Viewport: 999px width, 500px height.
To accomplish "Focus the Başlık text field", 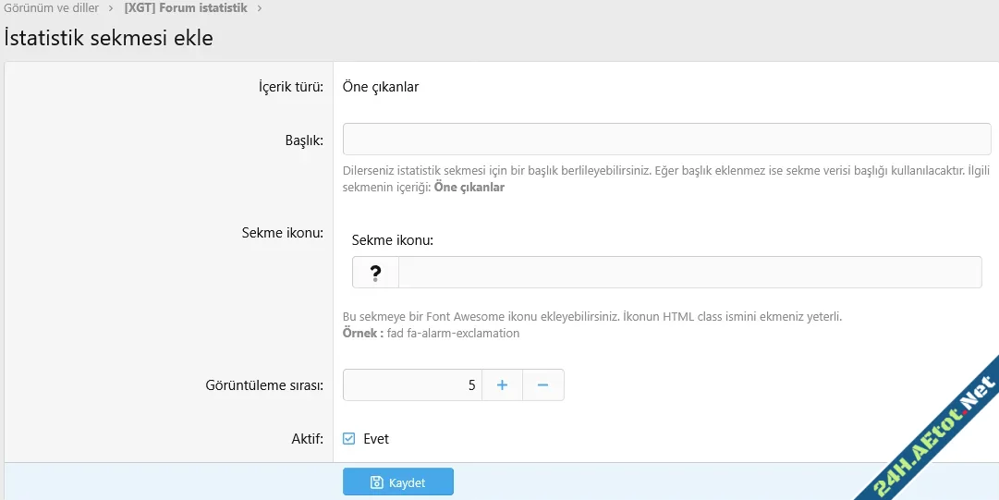I will coord(665,140).
